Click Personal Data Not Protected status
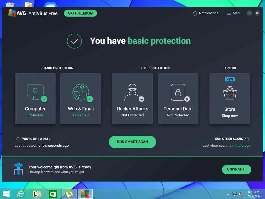The width and height of the screenshot is (265, 199). [x=178, y=115]
